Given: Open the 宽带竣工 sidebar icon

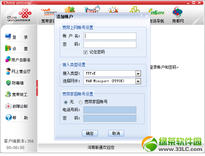Looking at the screenshot, I should (x=8, y=94).
